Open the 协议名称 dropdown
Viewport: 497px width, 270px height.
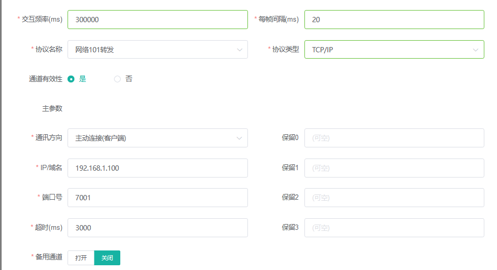[158, 50]
